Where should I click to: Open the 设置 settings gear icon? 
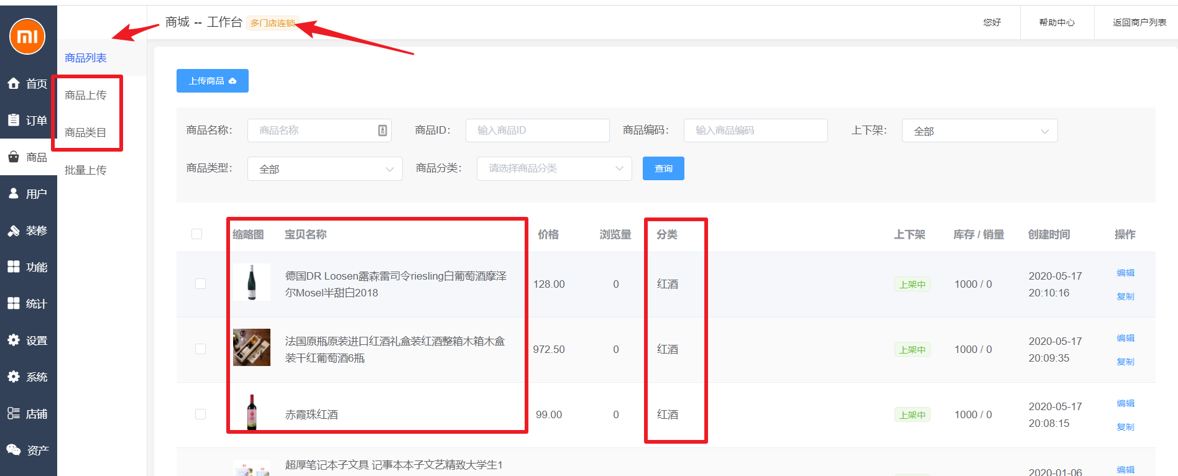tap(14, 340)
